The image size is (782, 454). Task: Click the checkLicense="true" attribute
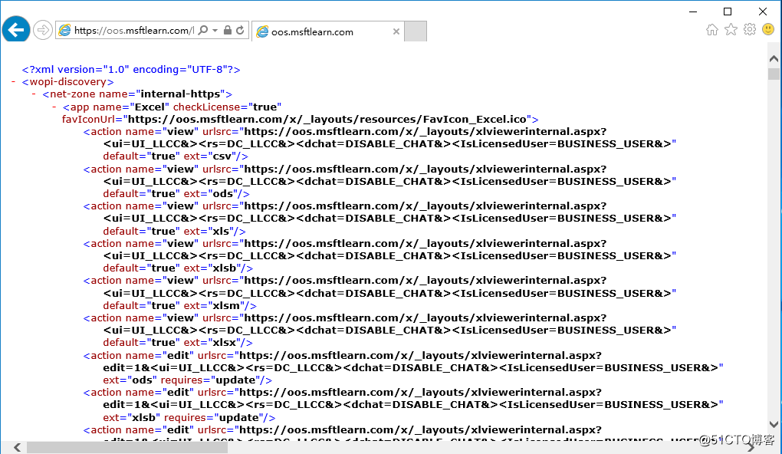(x=227, y=107)
